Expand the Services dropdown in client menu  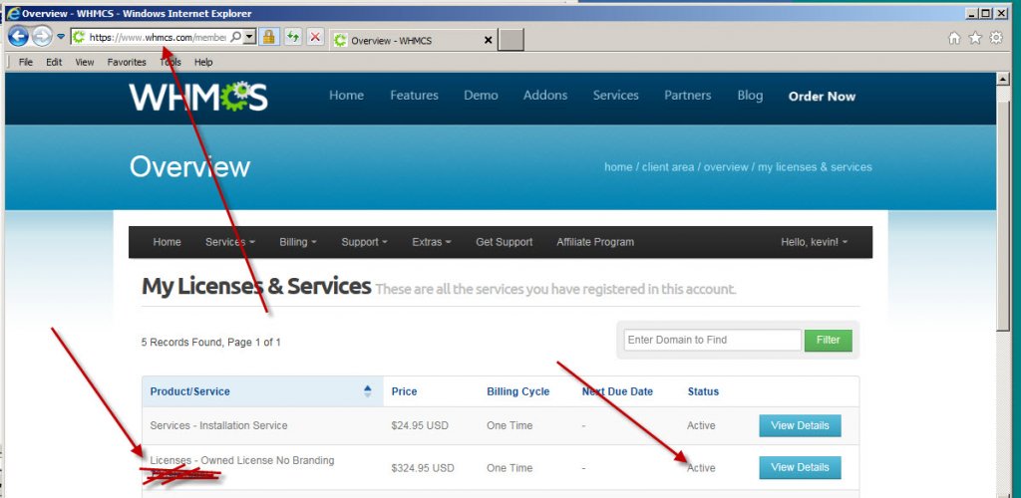pos(230,242)
